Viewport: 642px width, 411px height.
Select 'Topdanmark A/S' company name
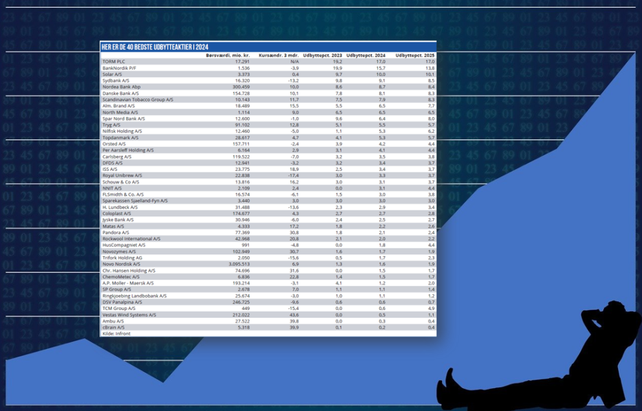coord(120,138)
